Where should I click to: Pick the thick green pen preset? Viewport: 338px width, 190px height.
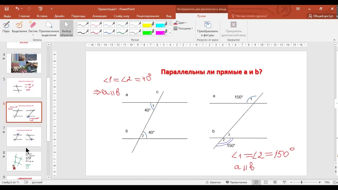[122, 32]
